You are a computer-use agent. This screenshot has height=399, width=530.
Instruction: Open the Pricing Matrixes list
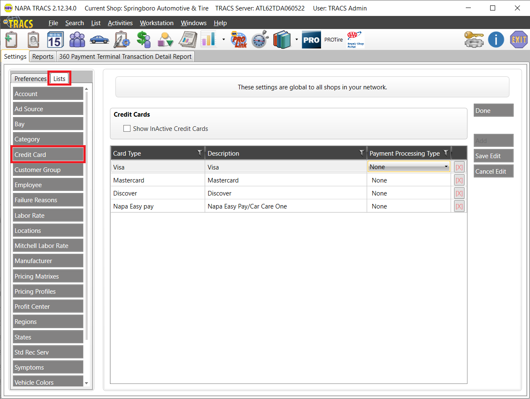click(48, 276)
